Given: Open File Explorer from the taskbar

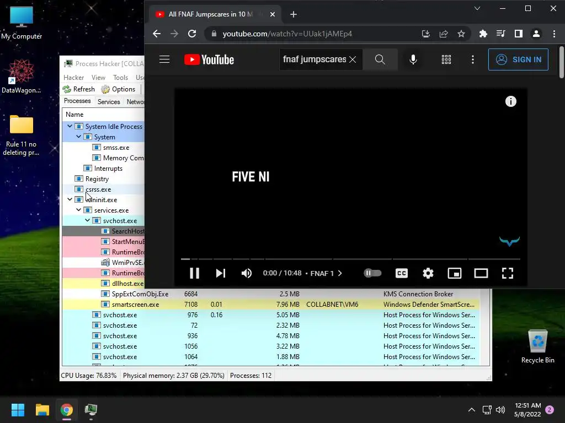Looking at the screenshot, I should pyautogui.click(x=42, y=410).
